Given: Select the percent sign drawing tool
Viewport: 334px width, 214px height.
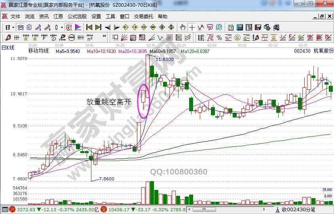Looking at the screenshot, I should pos(219,38).
